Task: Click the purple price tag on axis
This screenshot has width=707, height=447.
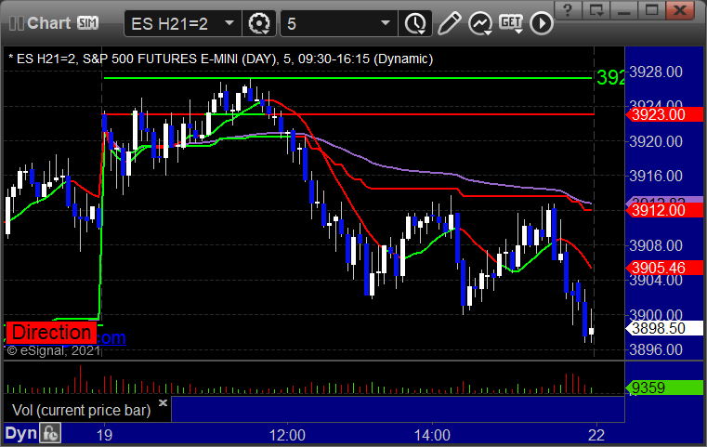Action: (x=664, y=200)
